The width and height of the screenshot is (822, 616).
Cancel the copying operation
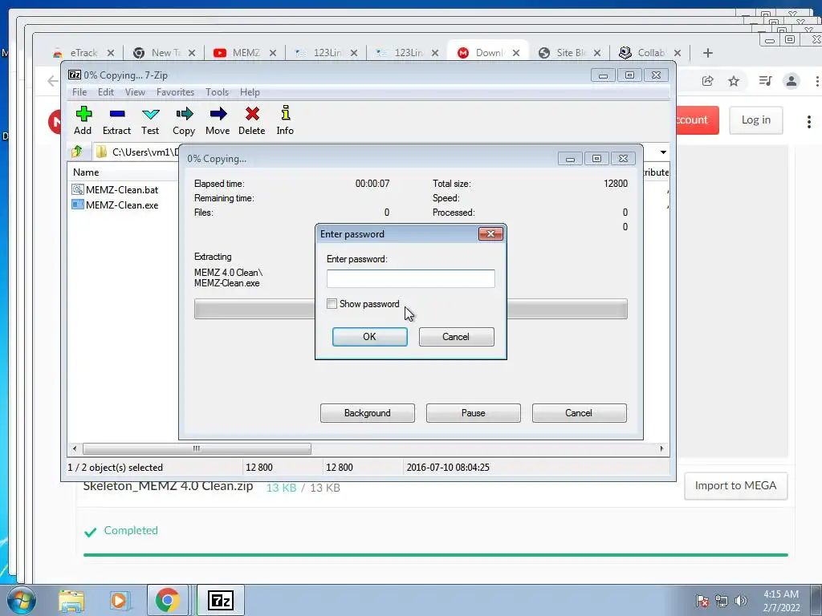point(579,413)
